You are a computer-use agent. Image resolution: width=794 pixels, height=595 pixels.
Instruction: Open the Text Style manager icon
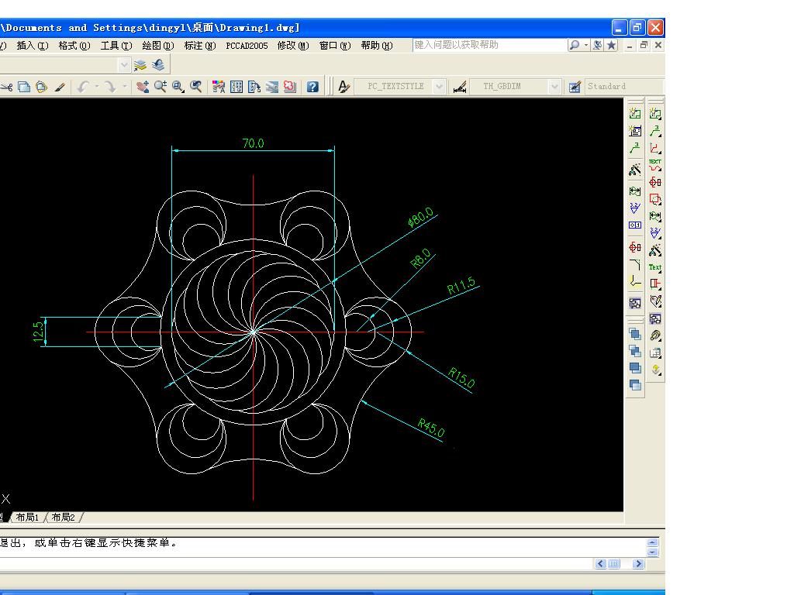coord(343,87)
